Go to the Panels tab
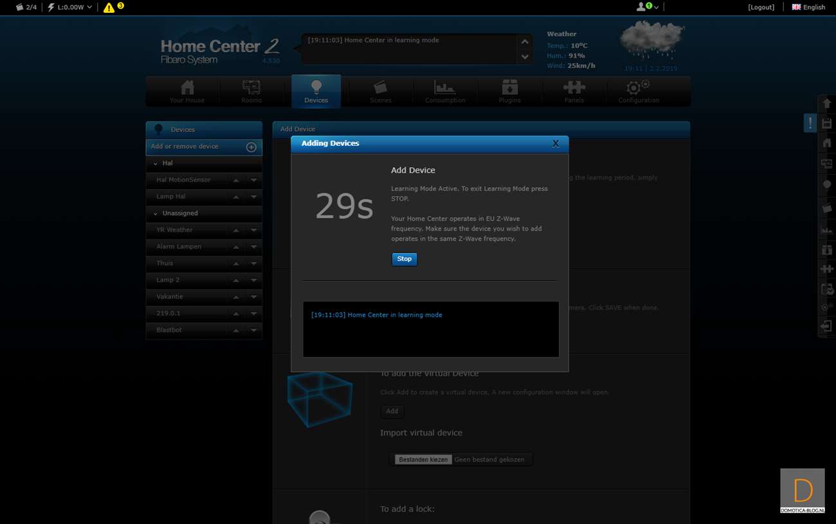The height and width of the screenshot is (524, 836). 574,92
